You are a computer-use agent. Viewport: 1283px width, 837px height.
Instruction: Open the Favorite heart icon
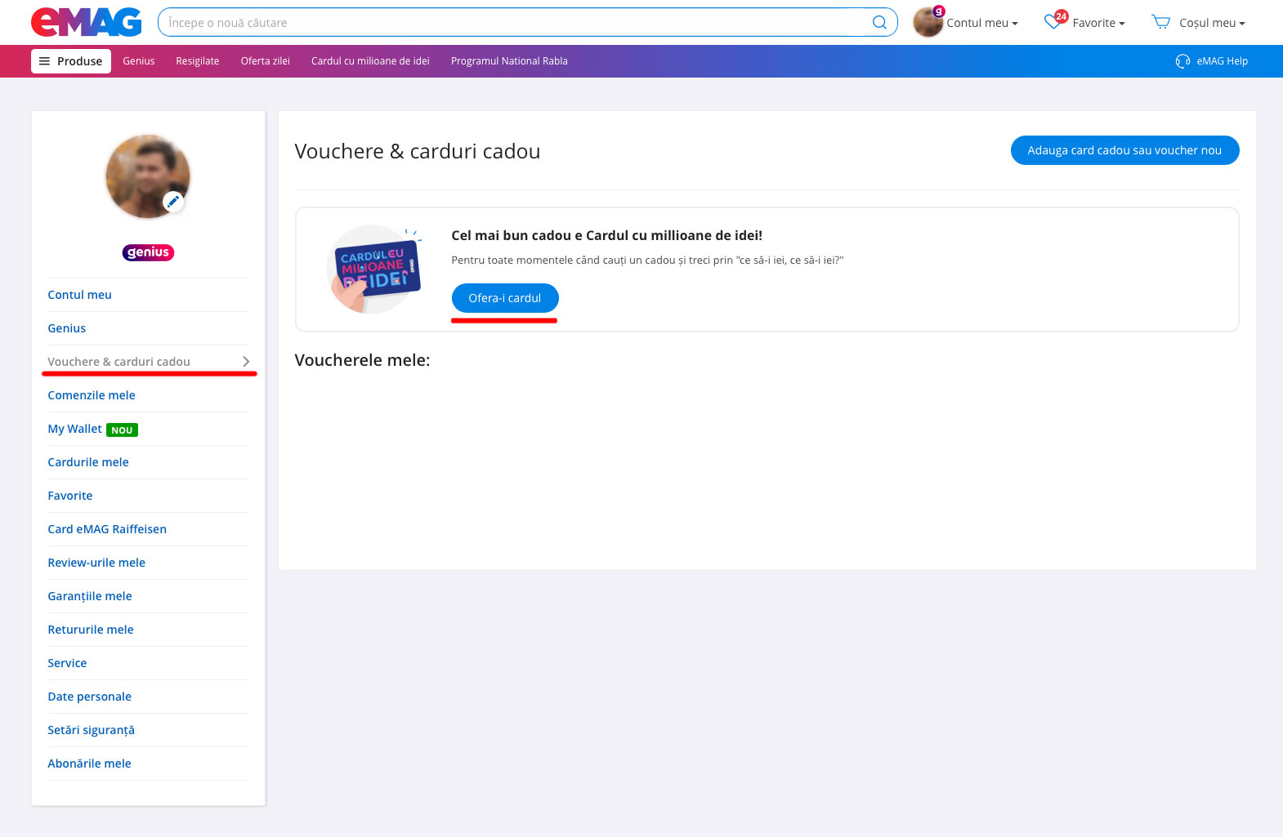tap(1054, 21)
